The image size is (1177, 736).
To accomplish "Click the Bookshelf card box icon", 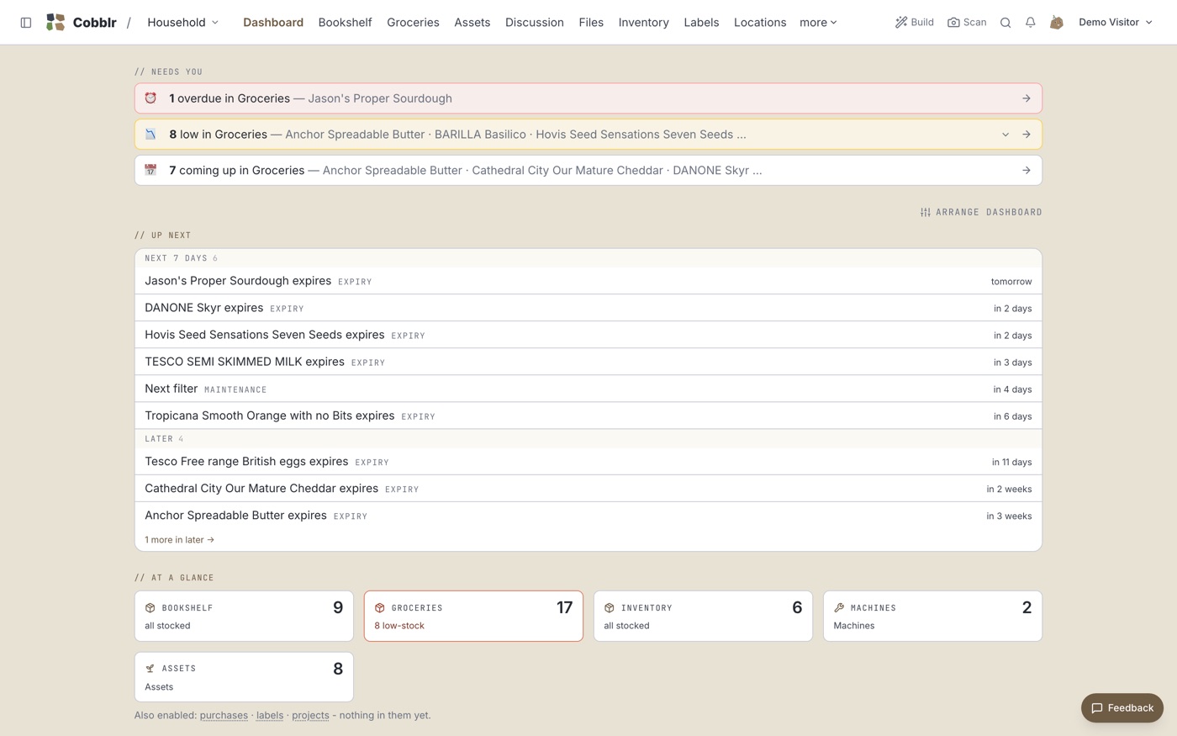I will pyautogui.click(x=150, y=608).
